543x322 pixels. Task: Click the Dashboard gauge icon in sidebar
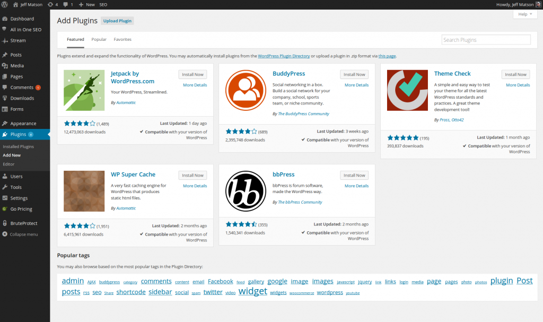5,19
